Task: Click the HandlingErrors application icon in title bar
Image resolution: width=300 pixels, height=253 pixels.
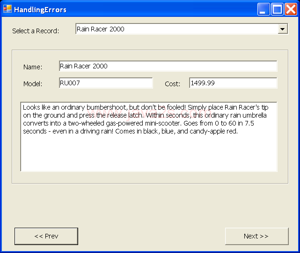Action: pyautogui.click(x=7, y=9)
